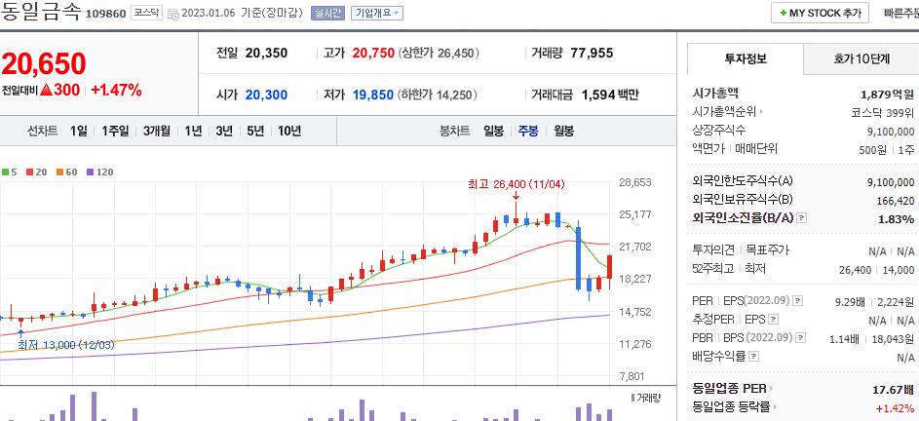Click the 동일금속 stock name heading
This screenshot has height=421, width=919.
coord(40,12)
